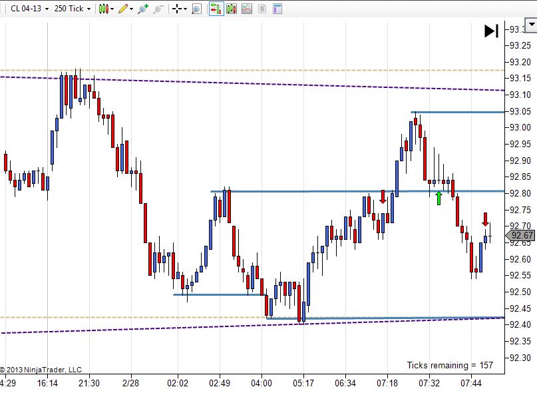Screen dimensions: 537x395
Task: Open the Indicators icon
Action: click(247, 9)
